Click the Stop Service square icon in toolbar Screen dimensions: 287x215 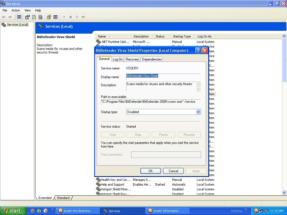pyautogui.click(x=70, y=17)
